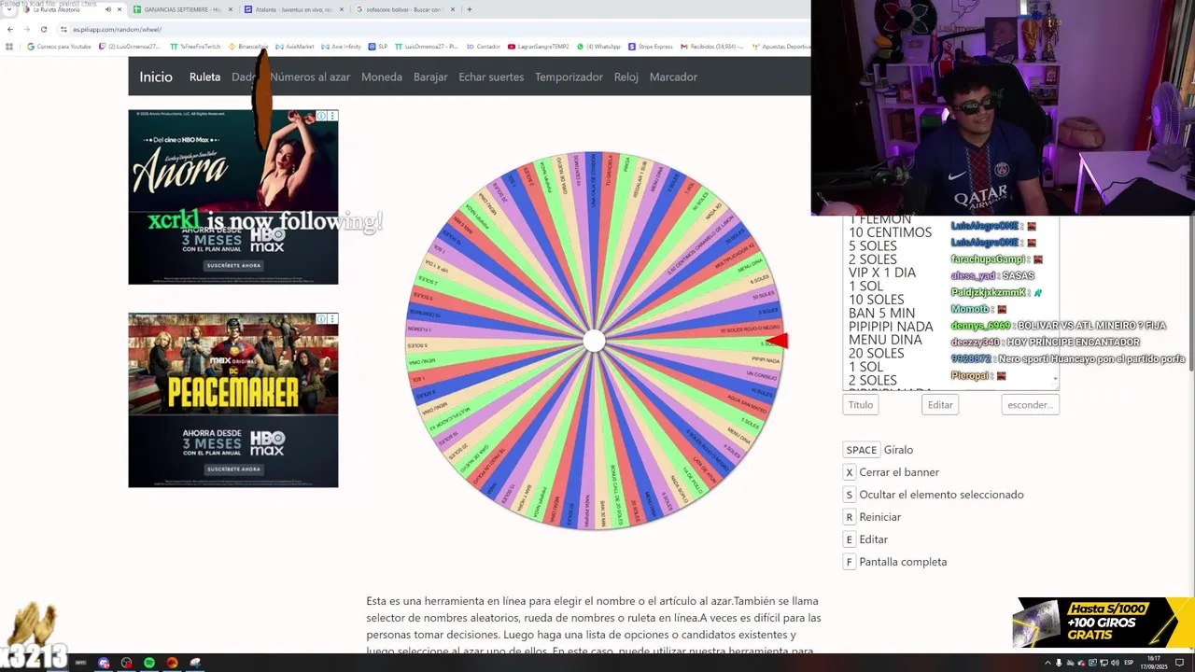Open the AxieMarket bookmark
Viewport: 1195px width, 672px height.
tap(295, 47)
